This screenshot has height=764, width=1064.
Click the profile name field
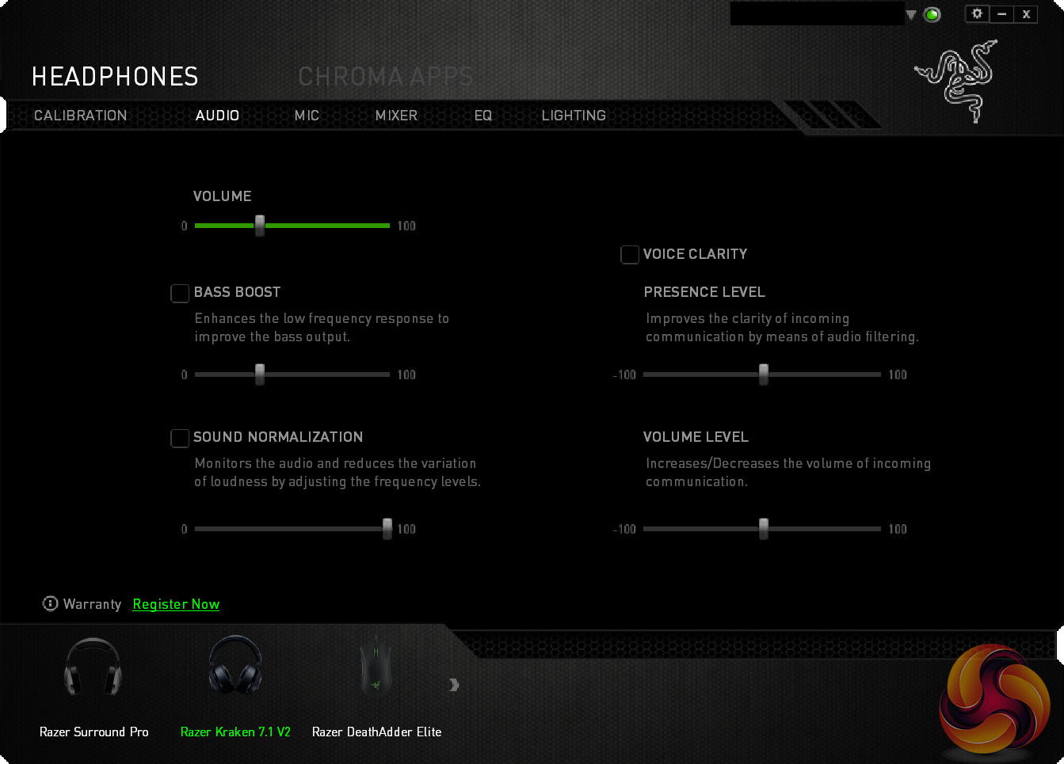(817, 14)
